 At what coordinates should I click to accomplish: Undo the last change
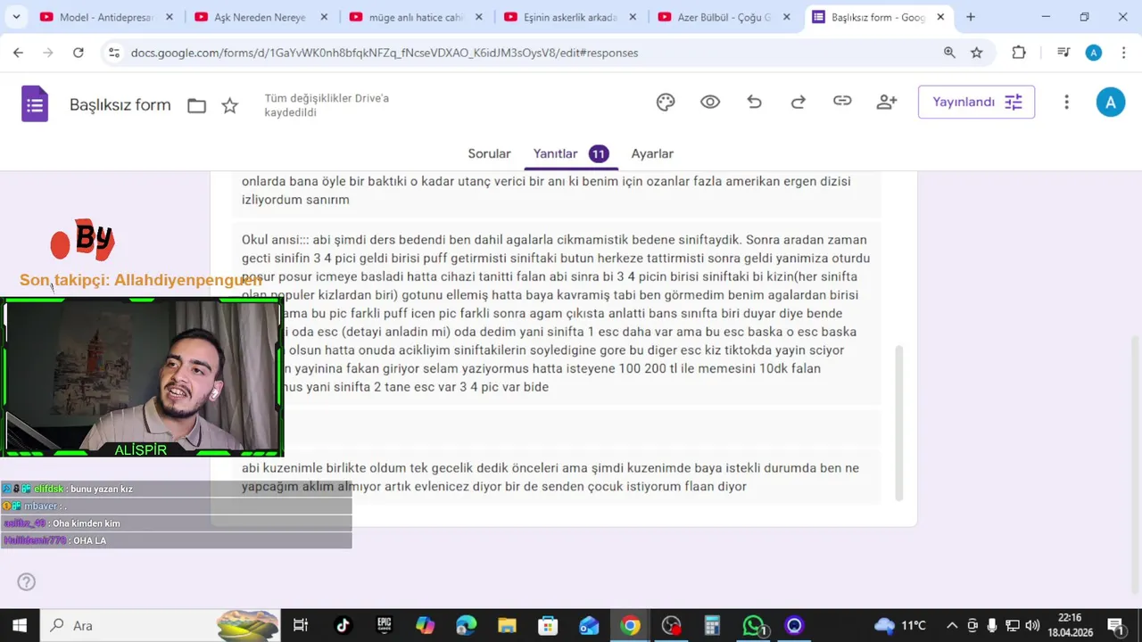tap(754, 102)
